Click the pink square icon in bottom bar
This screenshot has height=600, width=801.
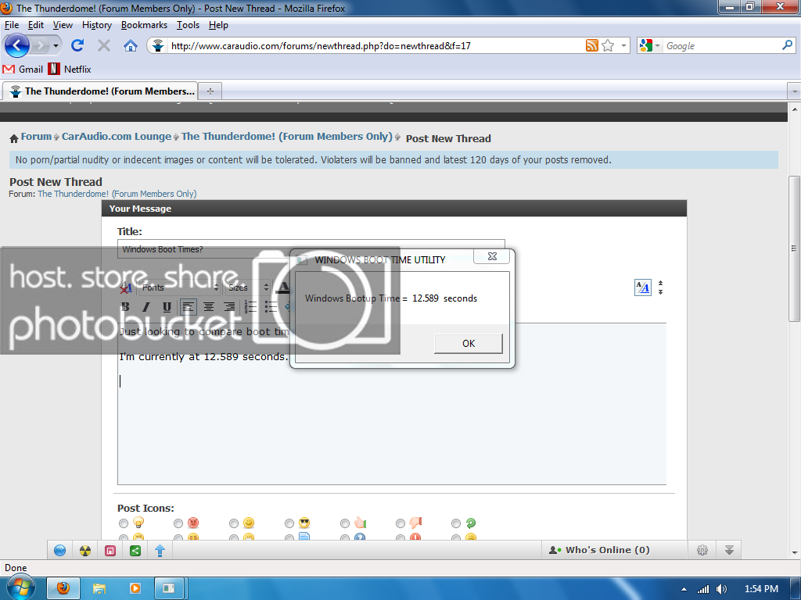tap(110, 550)
